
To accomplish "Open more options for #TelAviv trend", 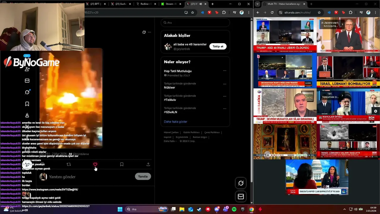I will click(x=225, y=96).
